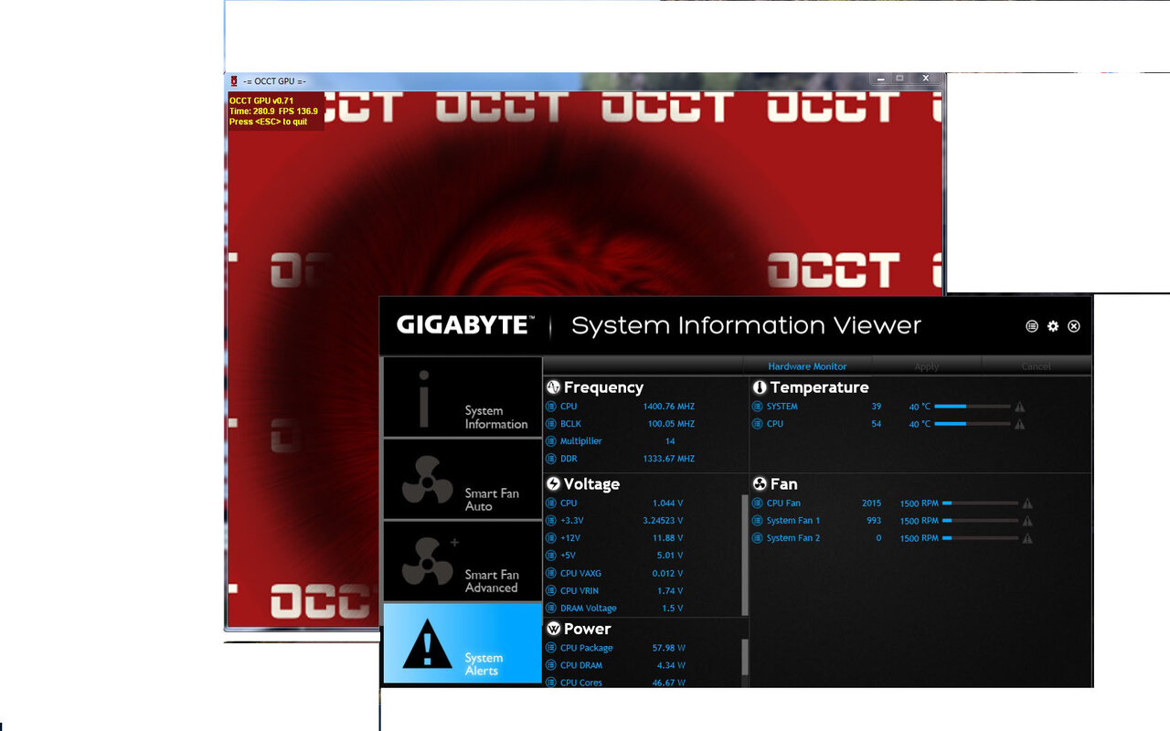
Task: Adjust the System Fan 2 RPM slider
Action: click(x=980, y=538)
